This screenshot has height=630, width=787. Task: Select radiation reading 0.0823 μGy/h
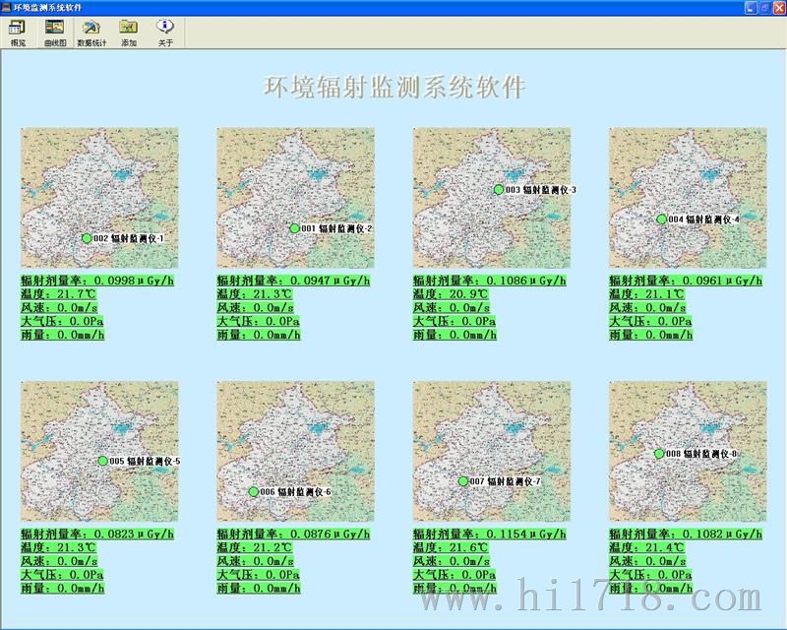click(x=97, y=534)
